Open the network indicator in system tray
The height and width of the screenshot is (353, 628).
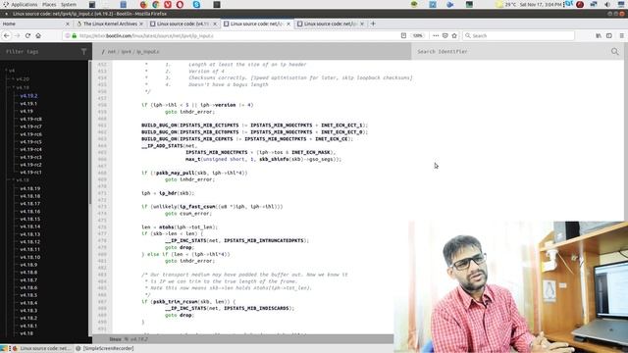tap(594, 4)
